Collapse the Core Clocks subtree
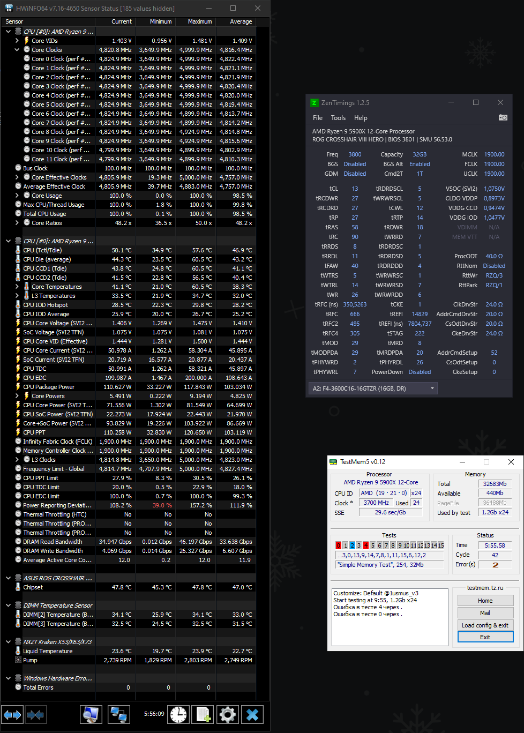Screen dimensions: 524x733 pyautogui.click(x=17, y=50)
